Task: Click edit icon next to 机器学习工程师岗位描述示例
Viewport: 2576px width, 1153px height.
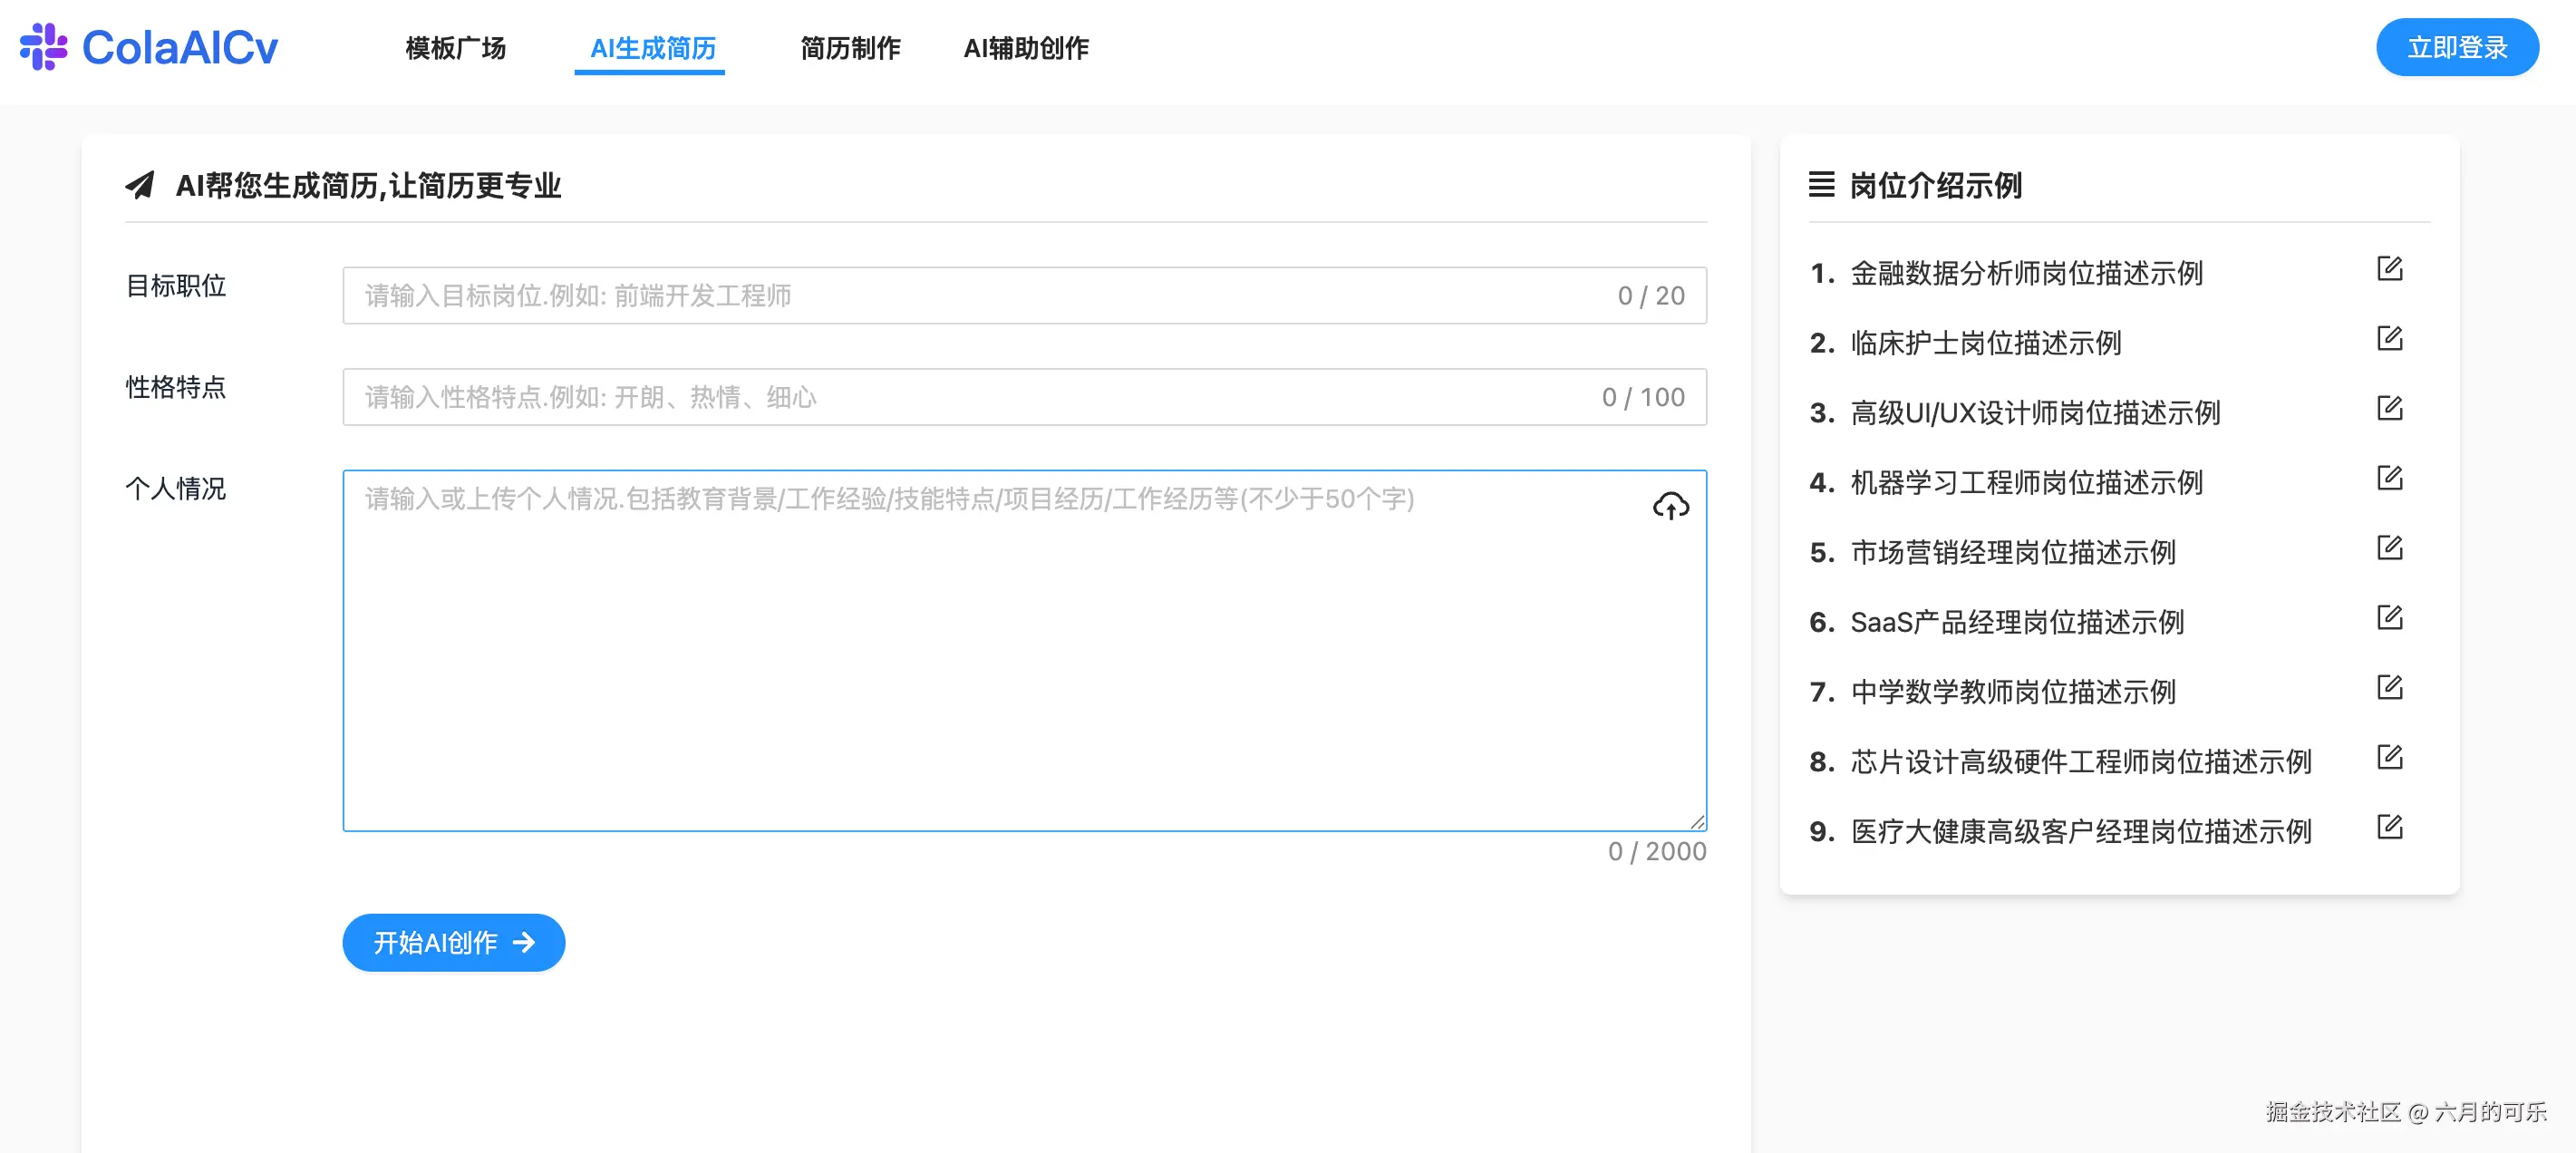Action: point(2389,479)
